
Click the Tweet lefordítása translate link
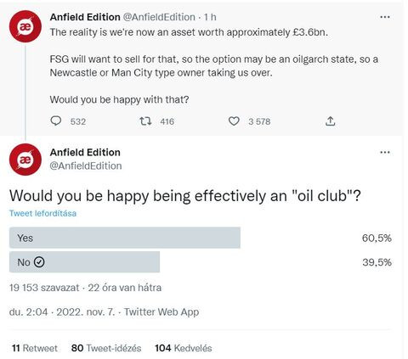click(x=42, y=213)
